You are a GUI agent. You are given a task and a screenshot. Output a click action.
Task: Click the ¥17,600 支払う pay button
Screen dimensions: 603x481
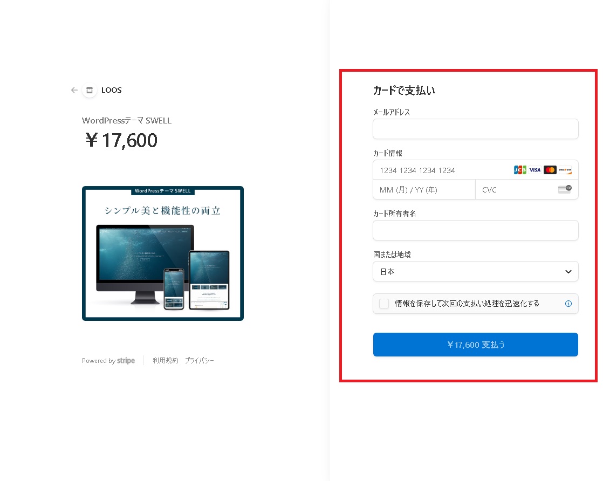[476, 345]
